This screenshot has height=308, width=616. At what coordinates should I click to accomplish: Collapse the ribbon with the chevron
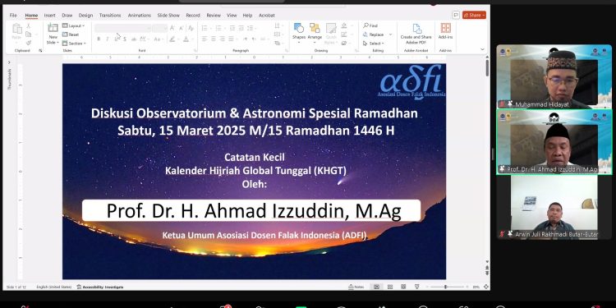pyautogui.click(x=482, y=49)
